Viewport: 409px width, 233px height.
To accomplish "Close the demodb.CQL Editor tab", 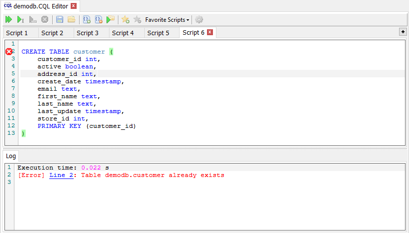I will point(74,6).
